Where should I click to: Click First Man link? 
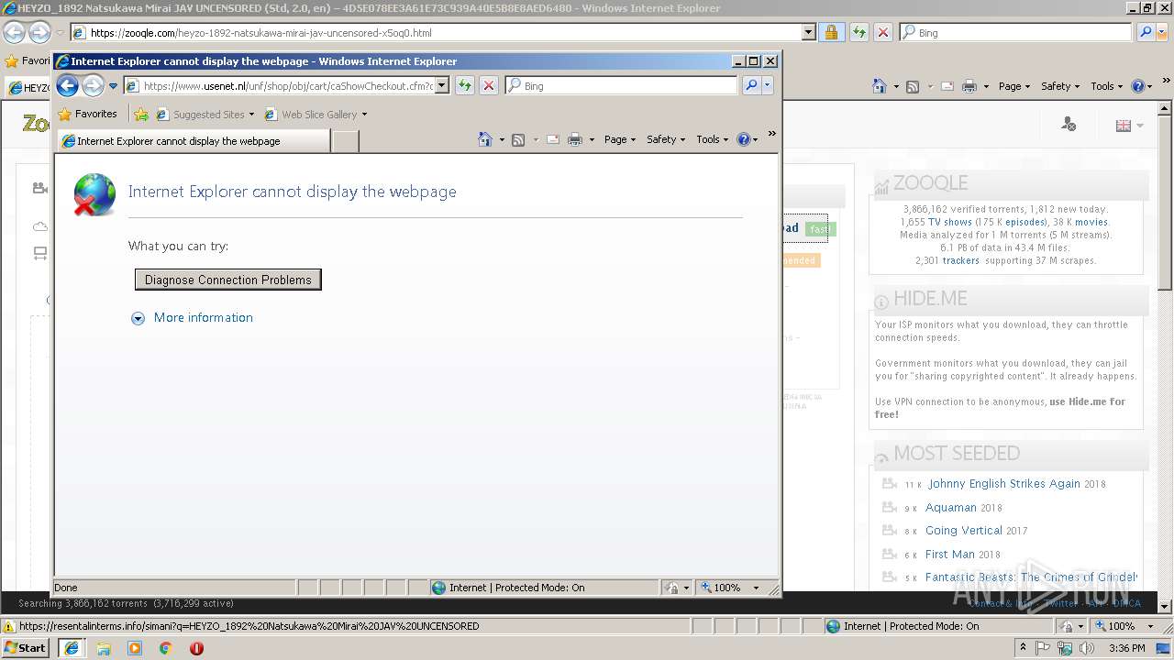point(949,555)
